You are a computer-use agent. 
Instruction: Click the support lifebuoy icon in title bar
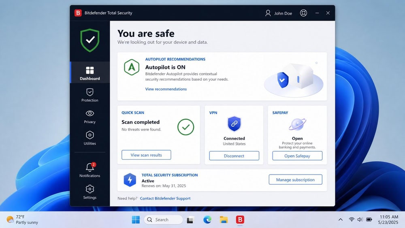(x=303, y=13)
